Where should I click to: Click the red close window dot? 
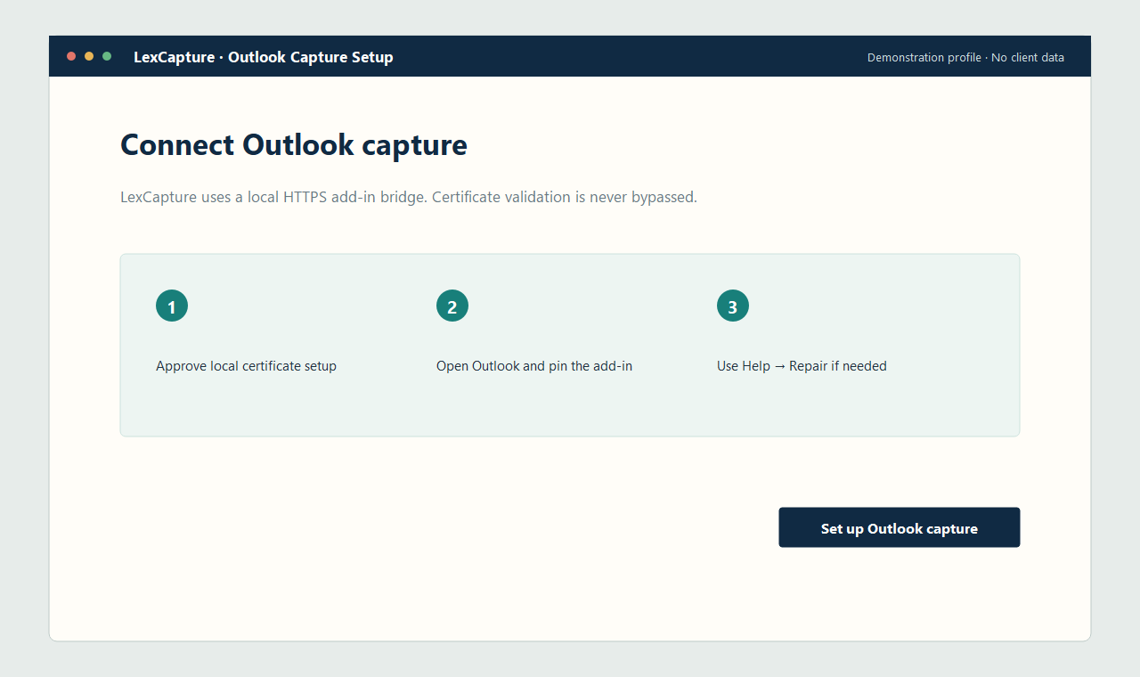[x=71, y=56]
